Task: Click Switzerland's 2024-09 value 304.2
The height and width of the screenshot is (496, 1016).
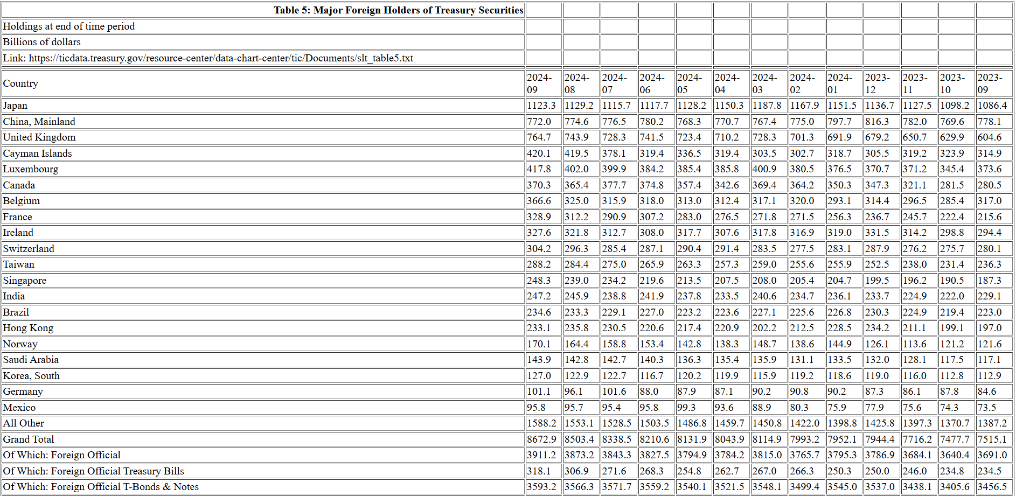Action: (x=539, y=249)
